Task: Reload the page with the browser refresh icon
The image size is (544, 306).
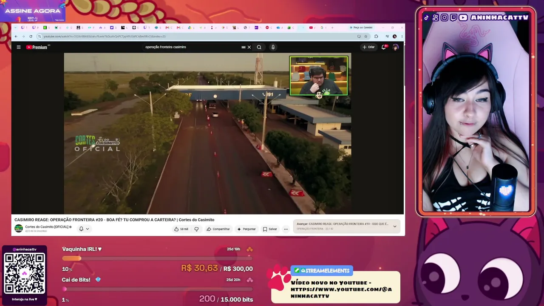Action: (x=31, y=37)
